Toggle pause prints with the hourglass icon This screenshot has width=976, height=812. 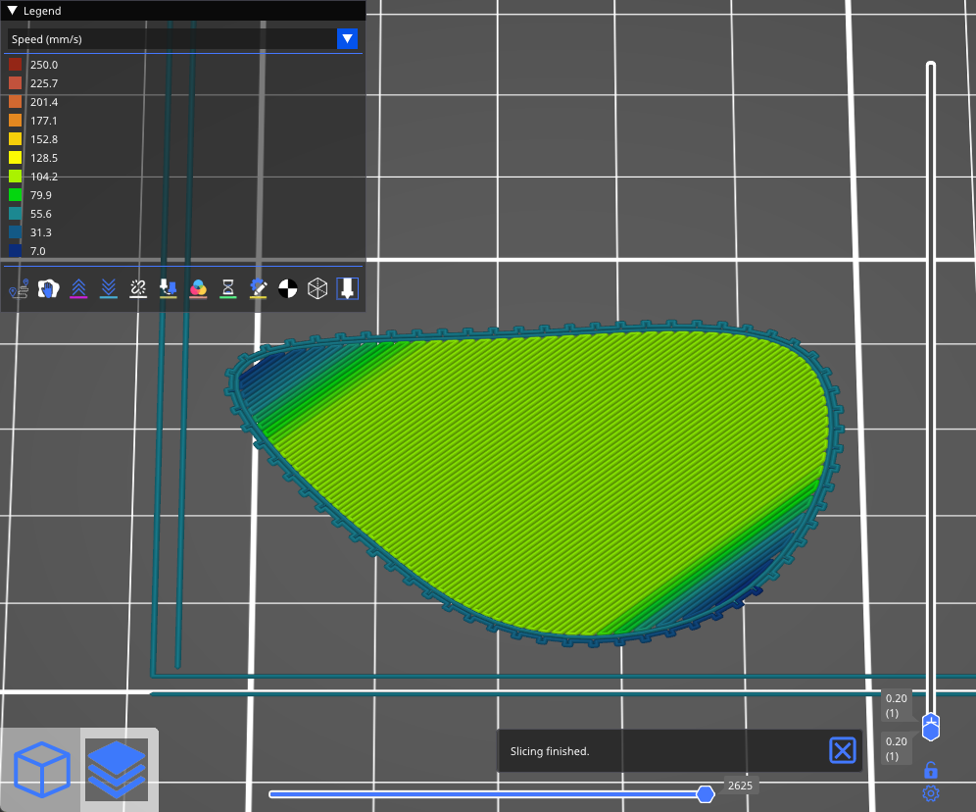(228, 288)
